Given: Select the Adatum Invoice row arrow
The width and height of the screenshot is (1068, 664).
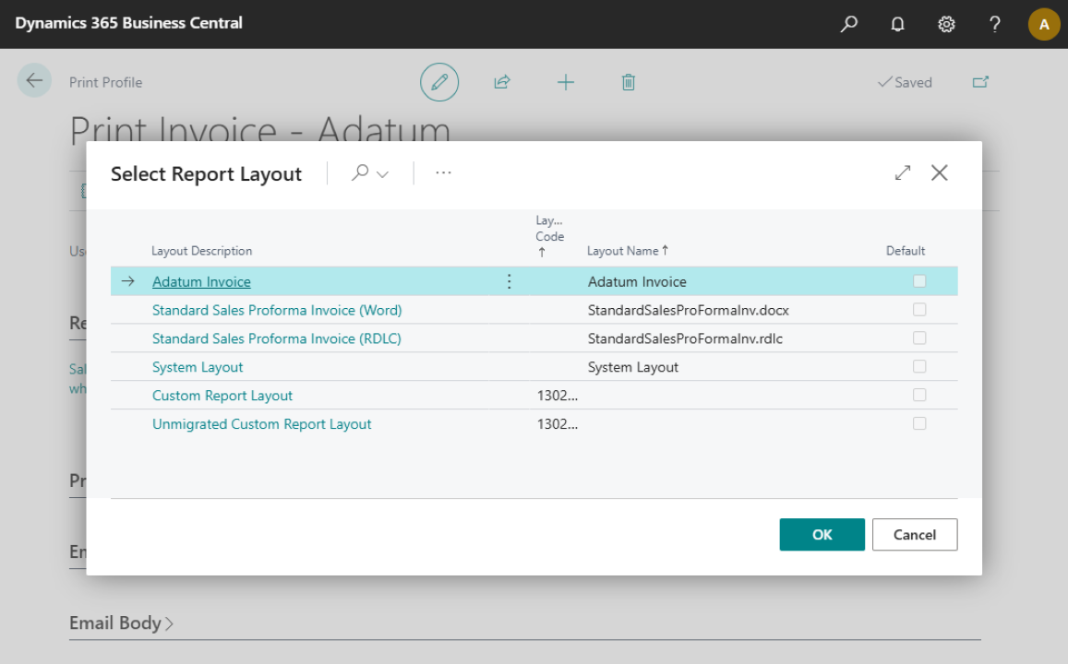Looking at the screenshot, I should pos(128,281).
